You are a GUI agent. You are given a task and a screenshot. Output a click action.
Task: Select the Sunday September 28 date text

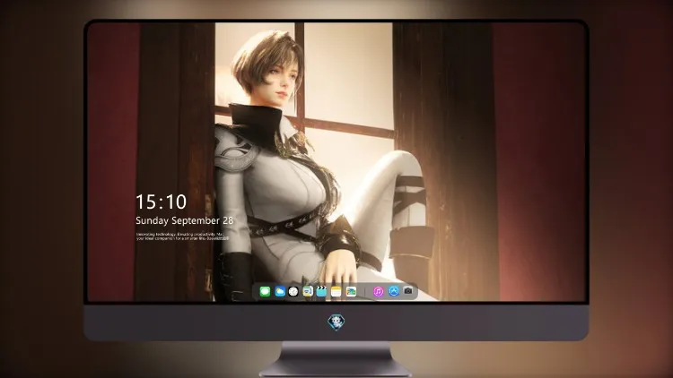[x=185, y=220]
